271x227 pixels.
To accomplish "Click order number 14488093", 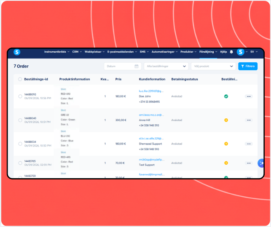I will click(30, 94).
